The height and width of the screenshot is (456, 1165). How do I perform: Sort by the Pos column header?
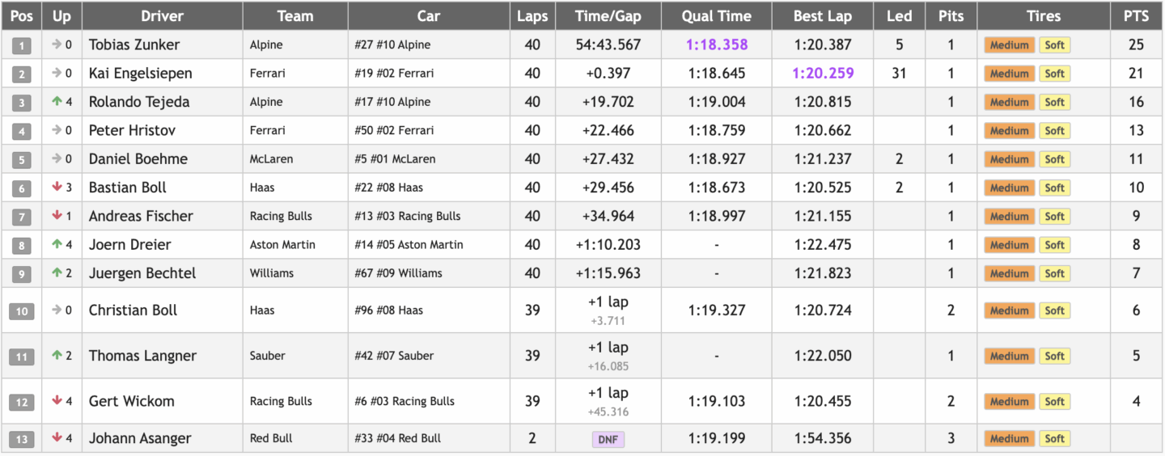pyautogui.click(x=21, y=16)
